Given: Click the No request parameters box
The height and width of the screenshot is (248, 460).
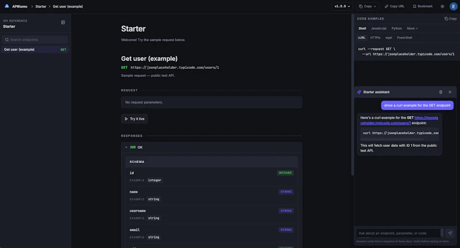Looking at the screenshot, I should pos(212,102).
